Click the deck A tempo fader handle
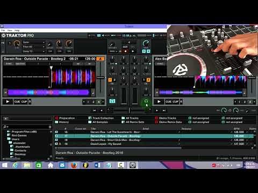This screenshot has height=193, width=258. (101, 78)
